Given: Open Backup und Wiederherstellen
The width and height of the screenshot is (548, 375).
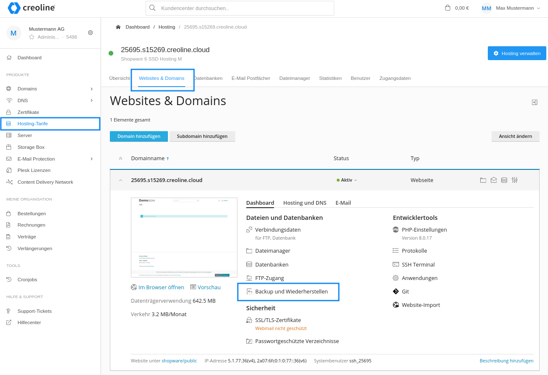Looking at the screenshot, I should [x=291, y=291].
